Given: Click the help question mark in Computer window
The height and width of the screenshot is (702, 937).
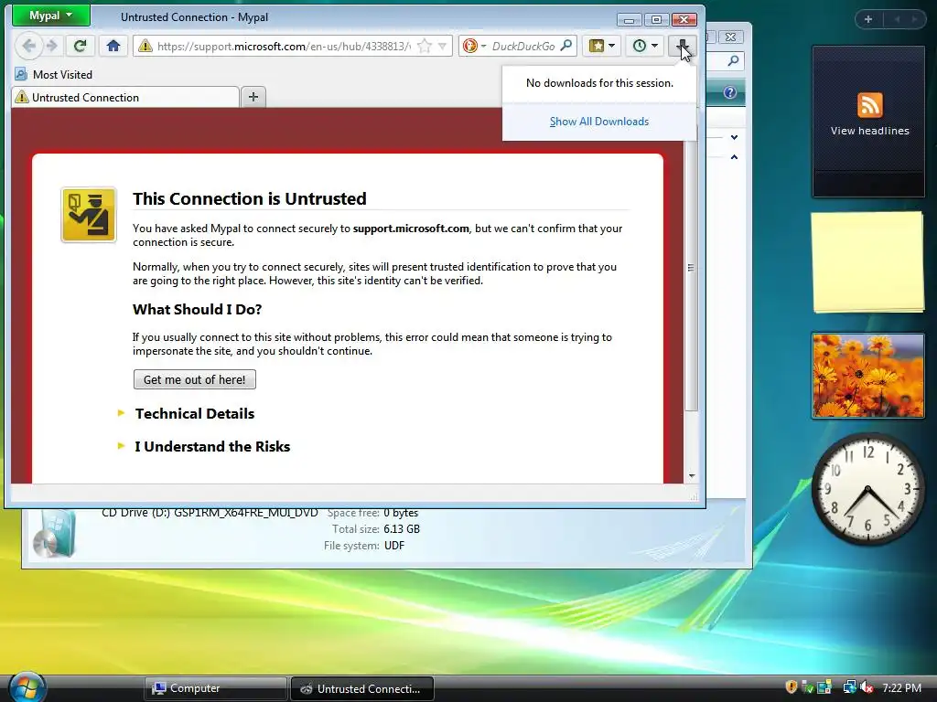Looking at the screenshot, I should (x=729, y=92).
